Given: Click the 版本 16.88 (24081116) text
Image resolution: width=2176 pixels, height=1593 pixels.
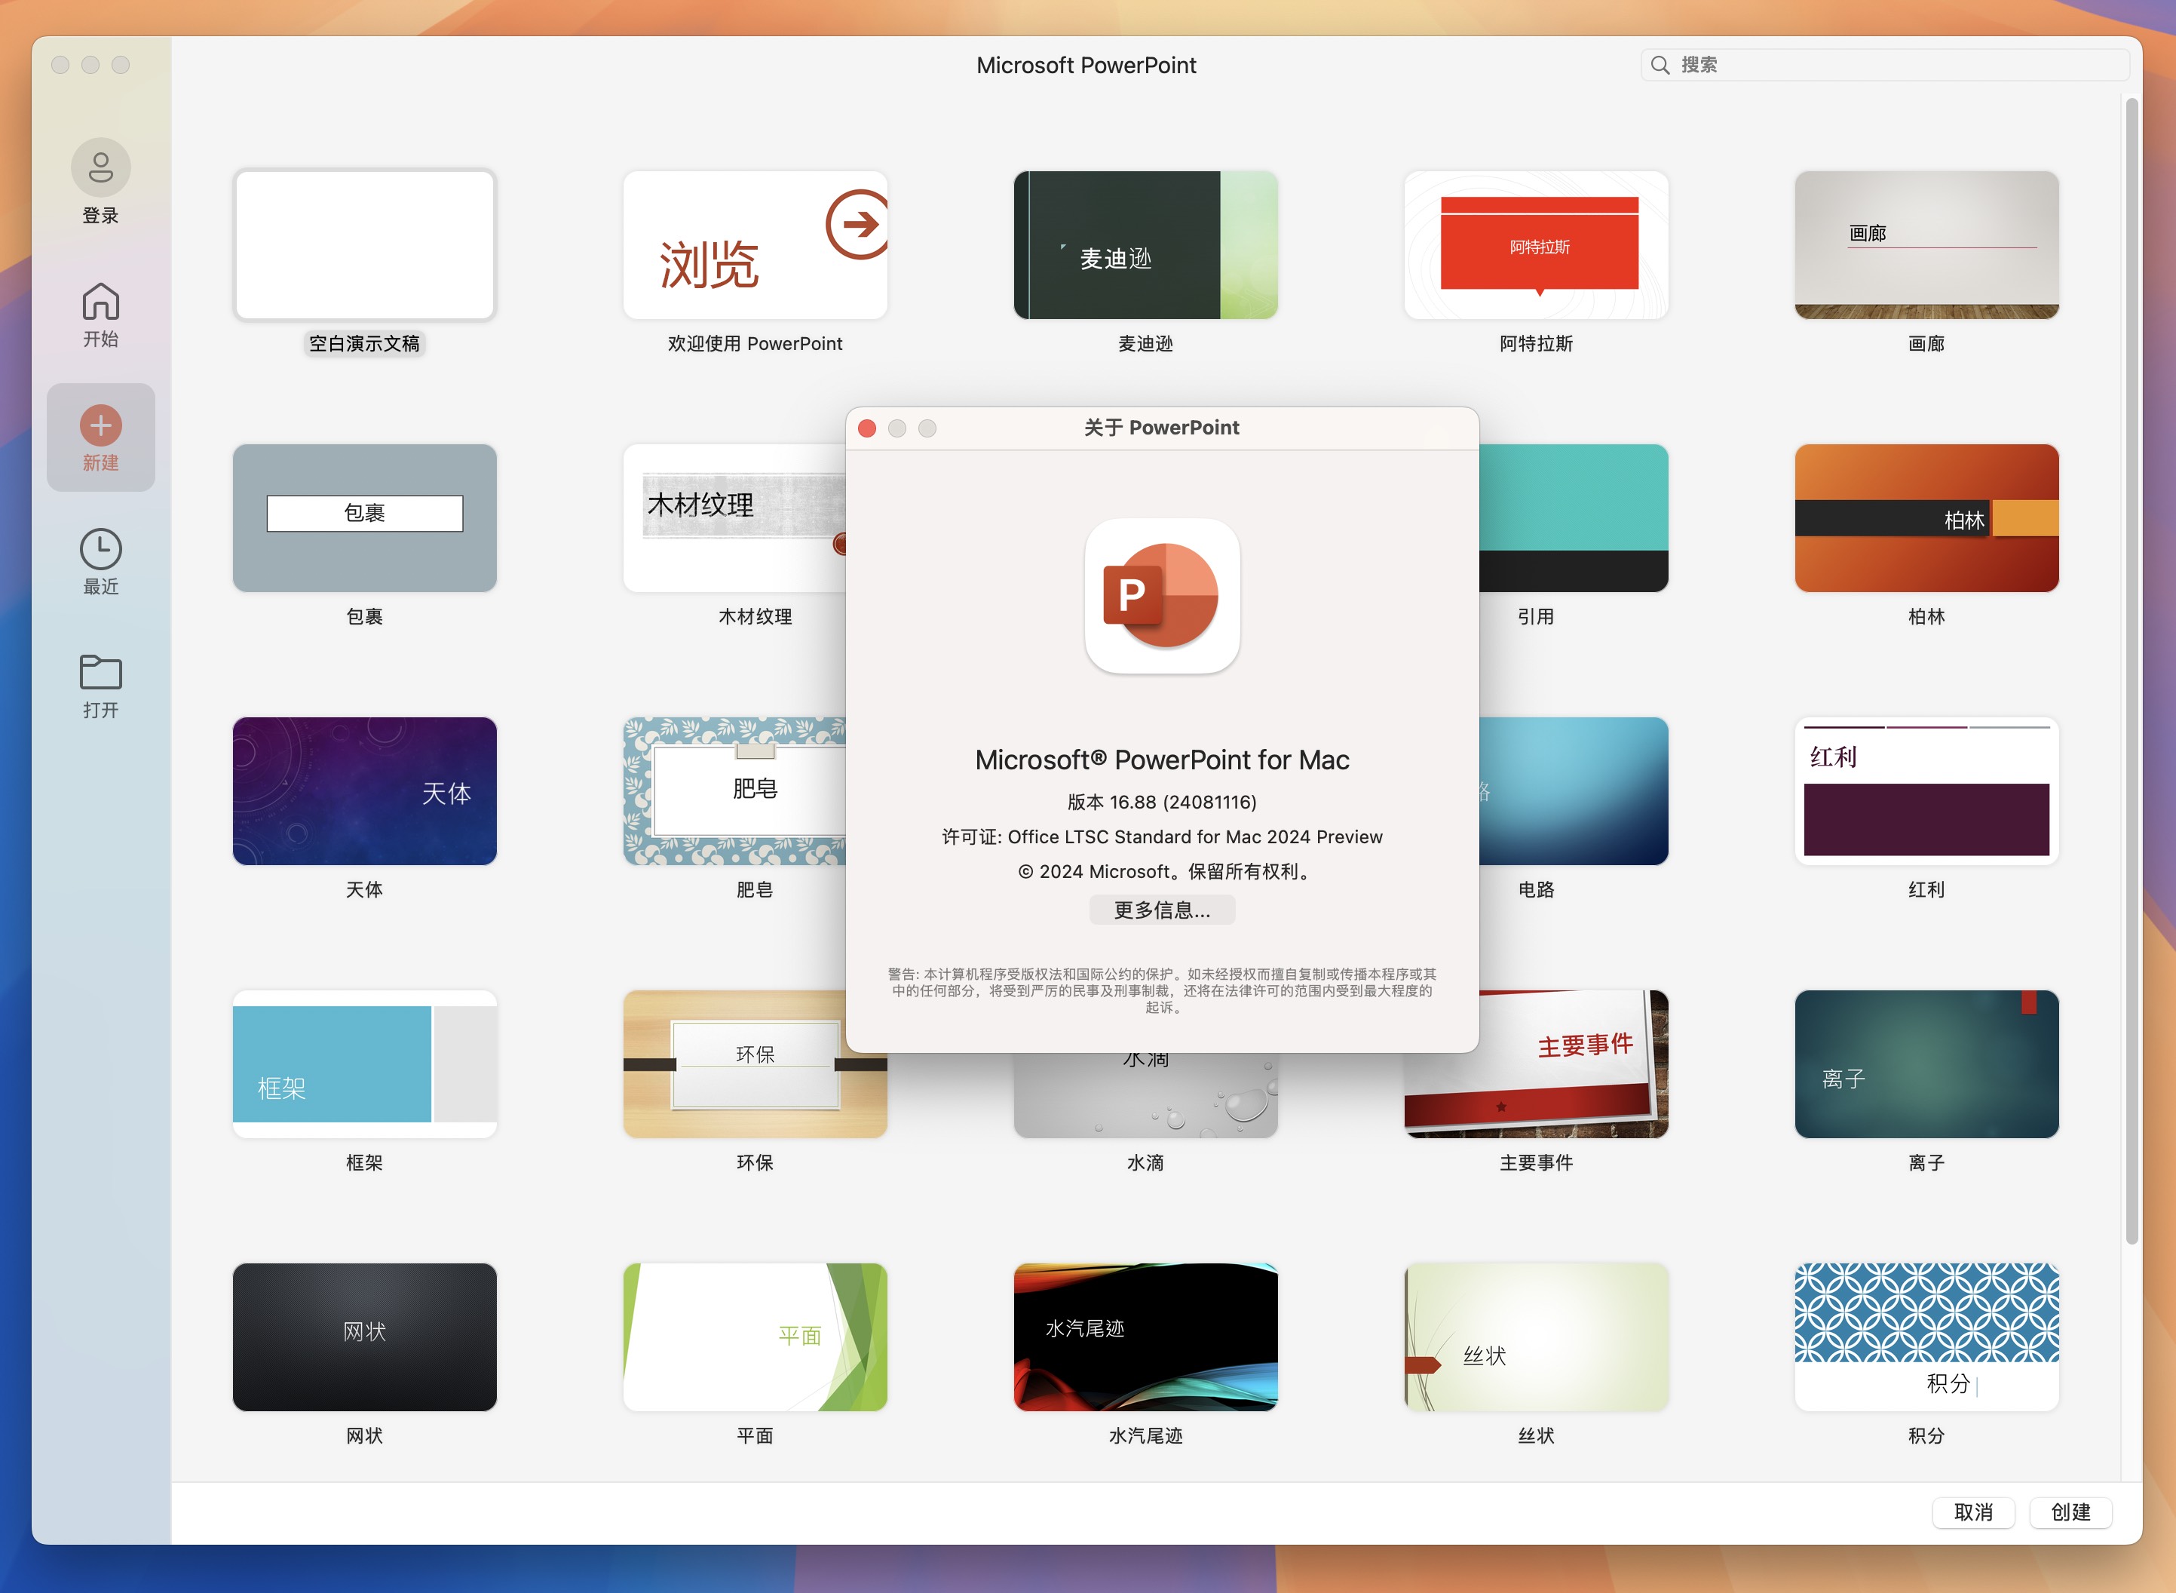Looking at the screenshot, I should [x=1161, y=803].
